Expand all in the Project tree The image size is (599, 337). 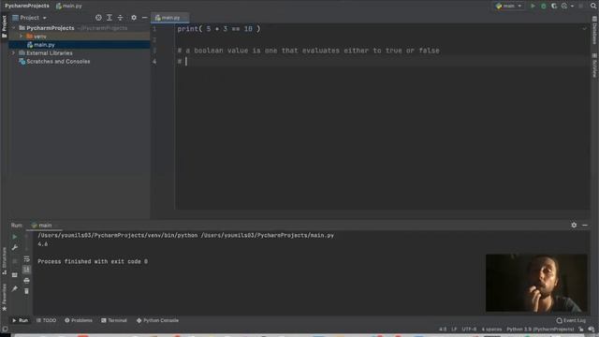coord(110,18)
